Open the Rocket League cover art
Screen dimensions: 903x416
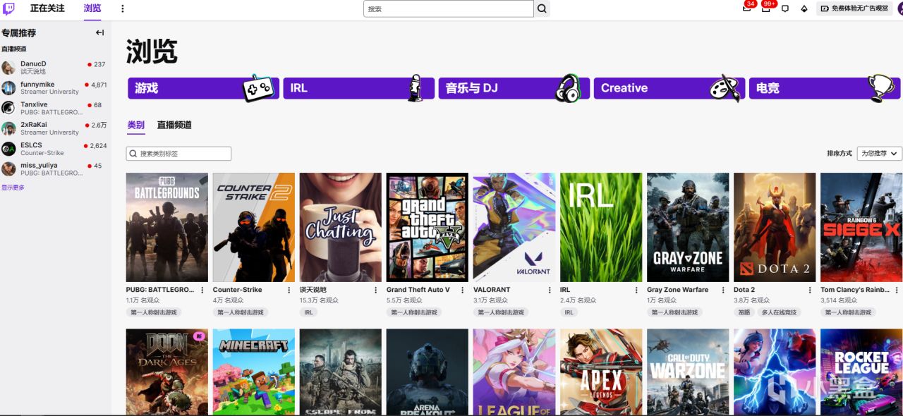click(x=861, y=372)
